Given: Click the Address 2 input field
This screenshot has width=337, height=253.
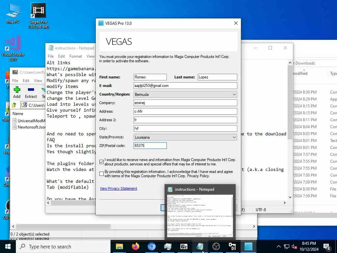Looking at the screenshot, I should point(185,120).
